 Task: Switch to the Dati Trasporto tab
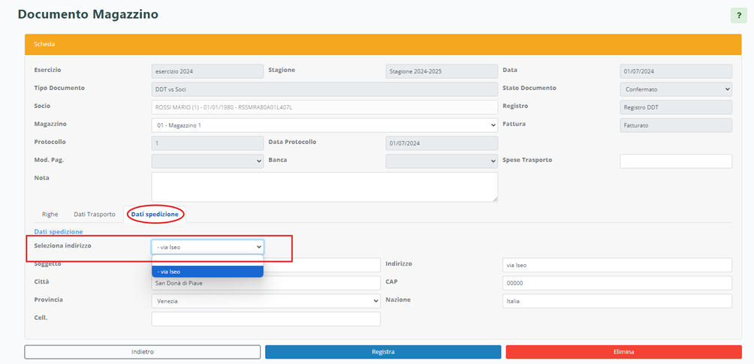click(x=95, y=215)
